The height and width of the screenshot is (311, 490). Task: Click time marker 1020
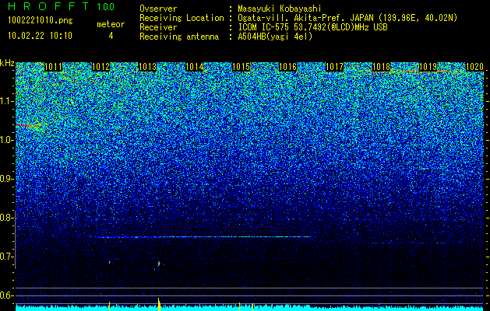tap(474, 67)
